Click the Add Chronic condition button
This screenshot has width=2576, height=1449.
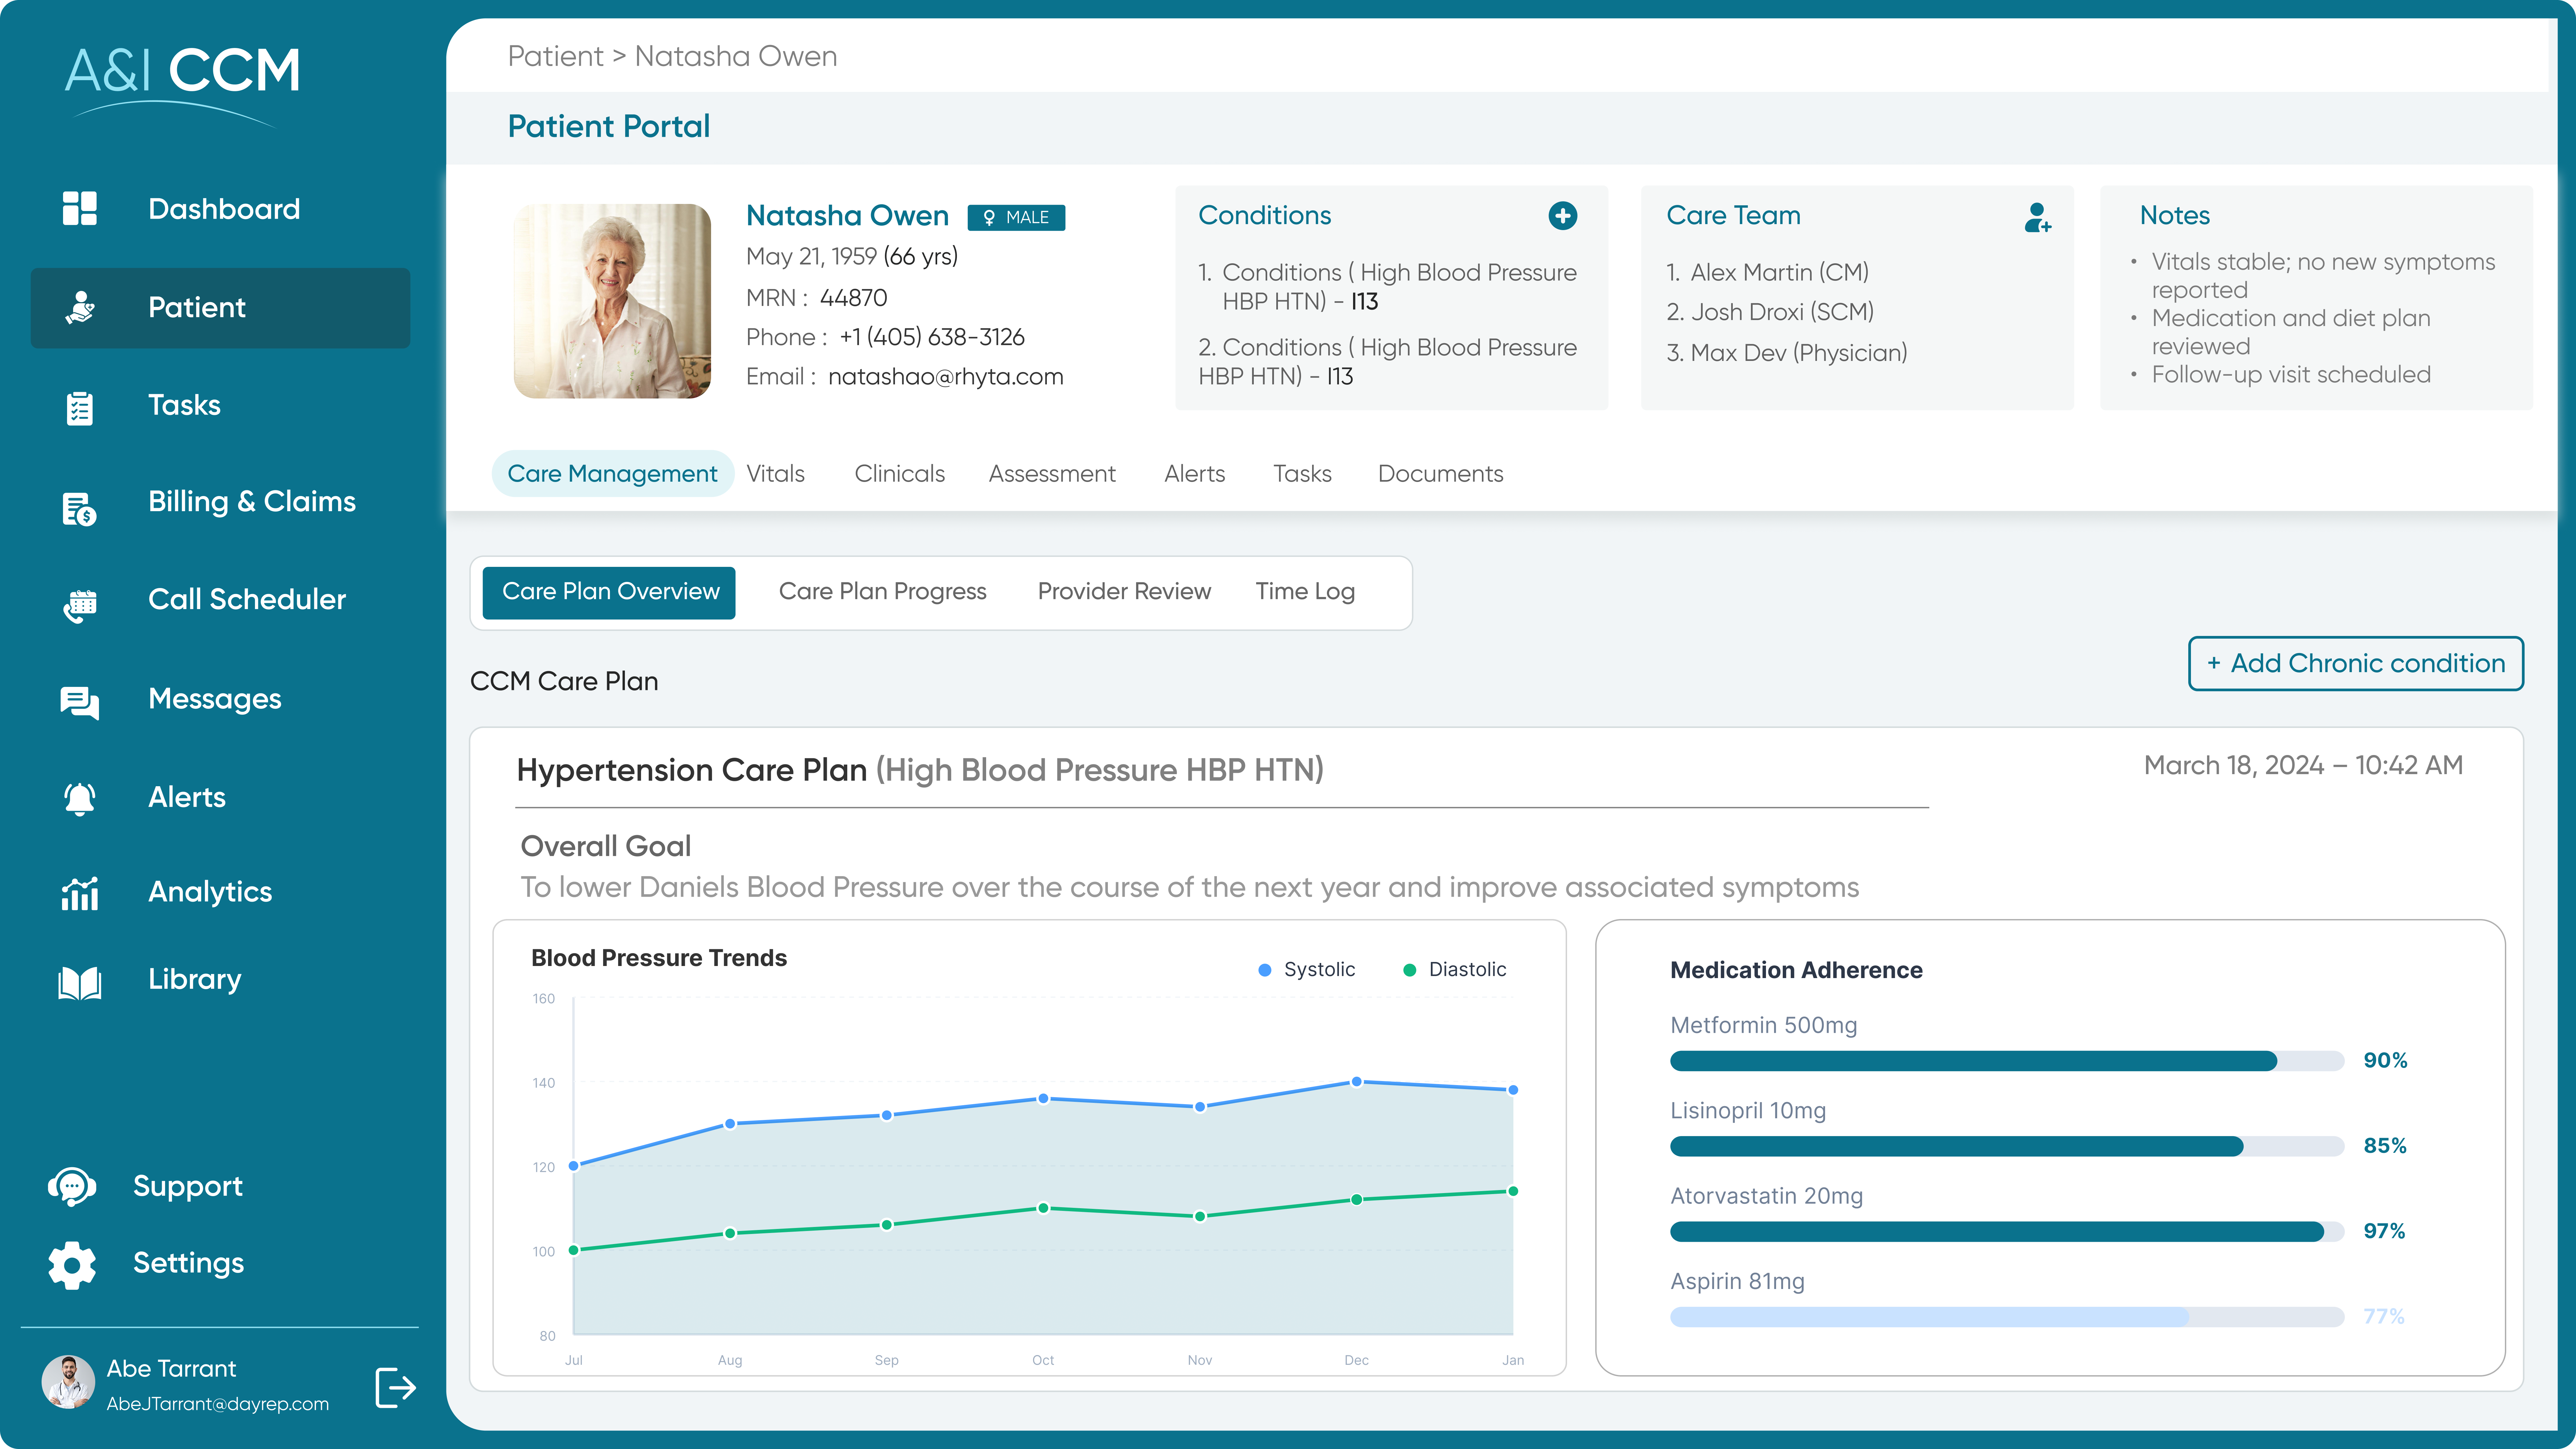click(x=2355, y=663)
